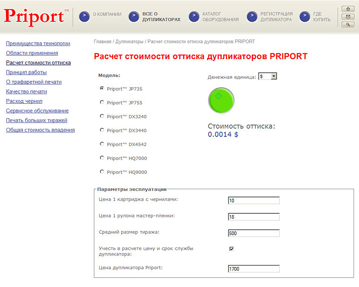Open ВСЕ О ДУПЛИКАТОРАХ menu item
Viewport: 359px width, 287px height.
(x=161, y=17)
